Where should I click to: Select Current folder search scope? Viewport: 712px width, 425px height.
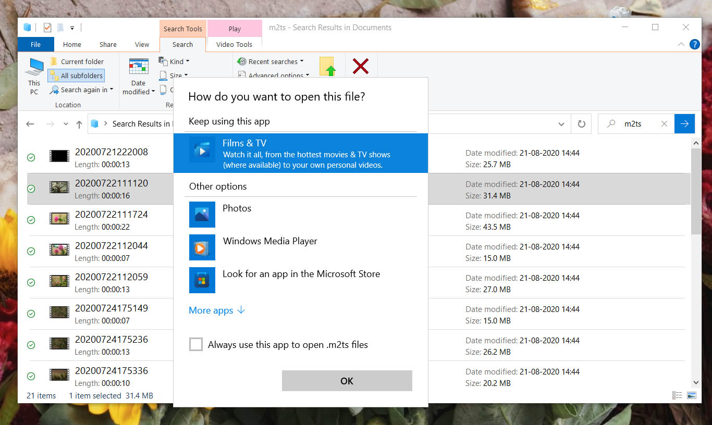[77, 61]
